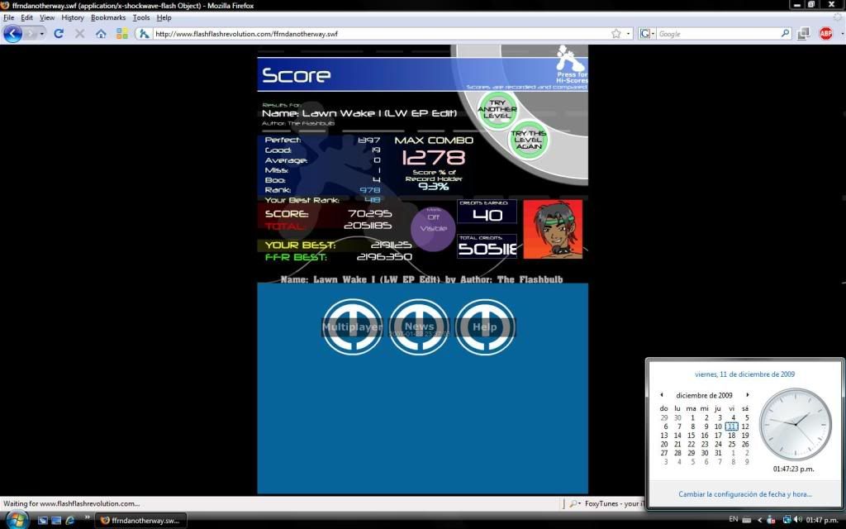846x529 pixels.
Task: Bookmark page with the star icon
Action: pyautogui.click(x=616, y=34)
